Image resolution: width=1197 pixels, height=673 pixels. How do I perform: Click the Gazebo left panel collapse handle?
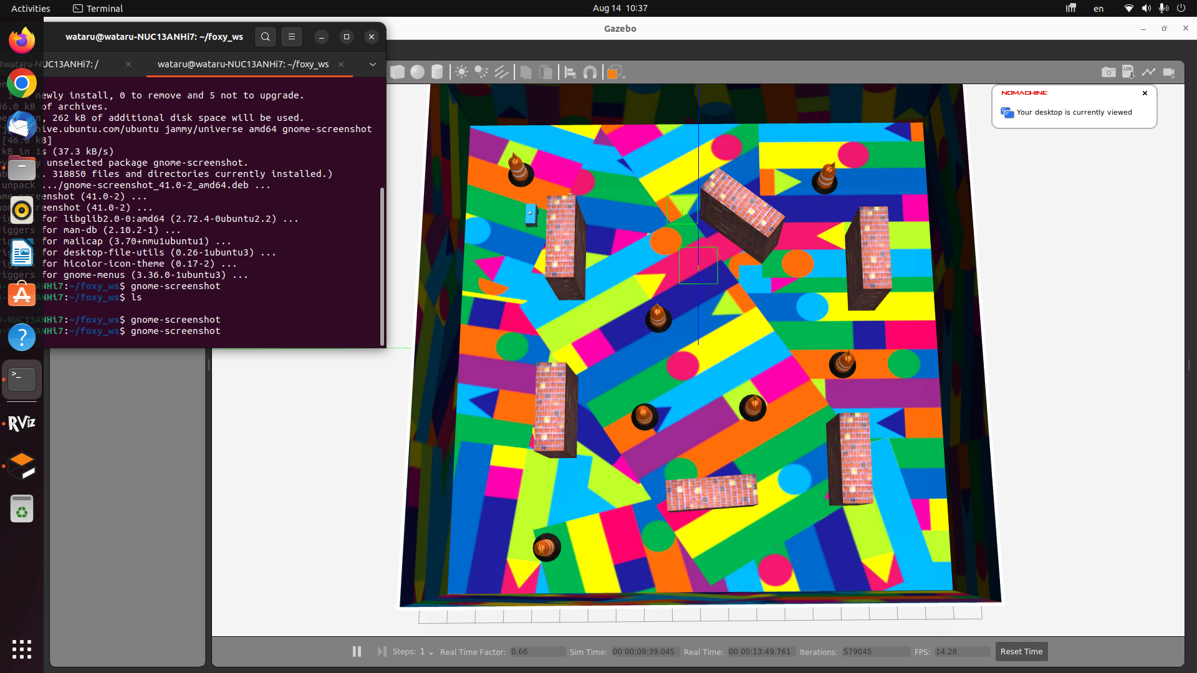click(209, 365)
